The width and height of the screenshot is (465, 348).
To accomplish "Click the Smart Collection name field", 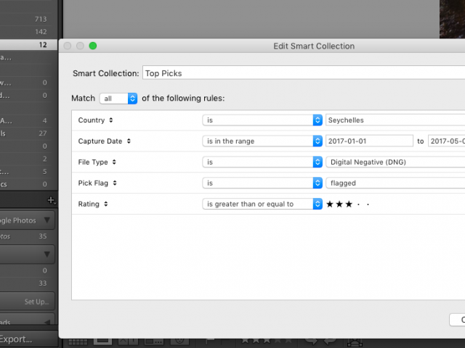I will point(304,73).
